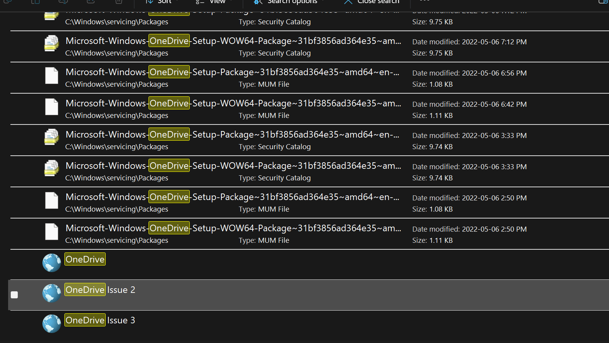Click the globe icon beside plain OneDrive result
This screenshot has width=609, height=343.
52,263
